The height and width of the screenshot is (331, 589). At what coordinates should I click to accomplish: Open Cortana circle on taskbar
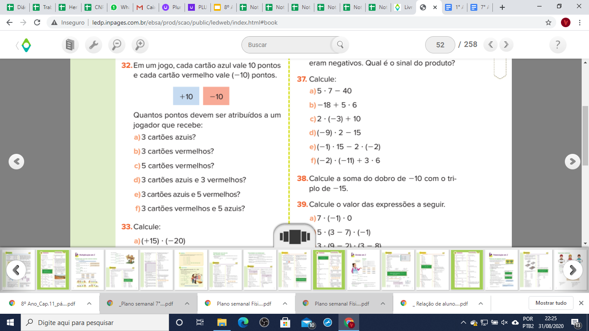click(179, 322)
